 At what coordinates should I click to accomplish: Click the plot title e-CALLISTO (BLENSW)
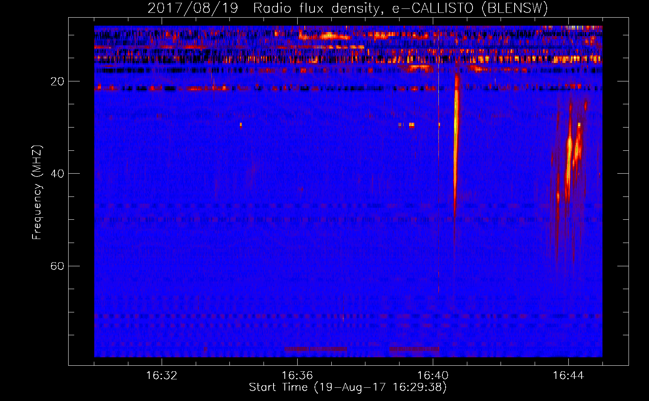tap(348, 8)
